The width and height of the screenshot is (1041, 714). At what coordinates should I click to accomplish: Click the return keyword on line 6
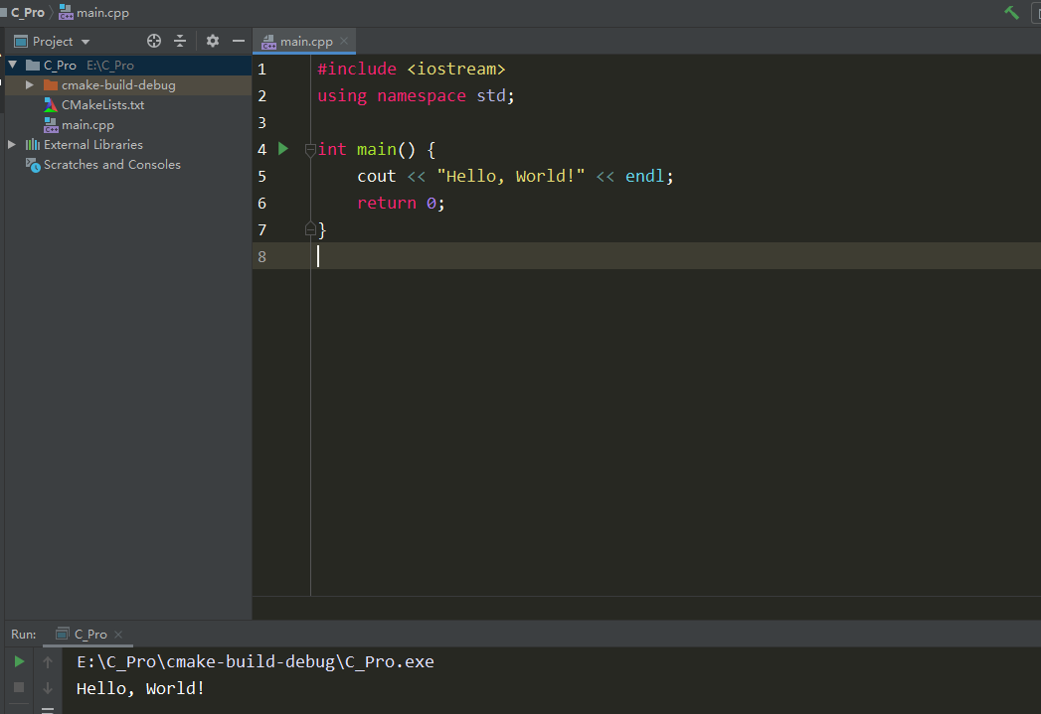coord(387,203)
